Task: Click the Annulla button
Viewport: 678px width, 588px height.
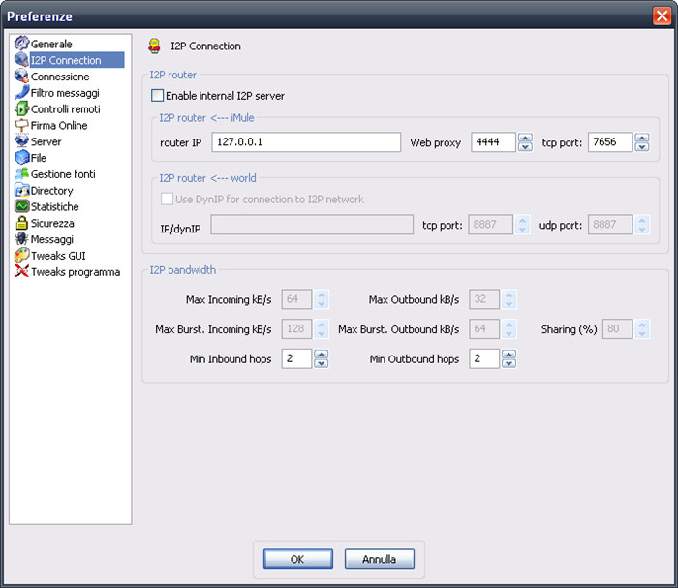Action: pos(379,559)
